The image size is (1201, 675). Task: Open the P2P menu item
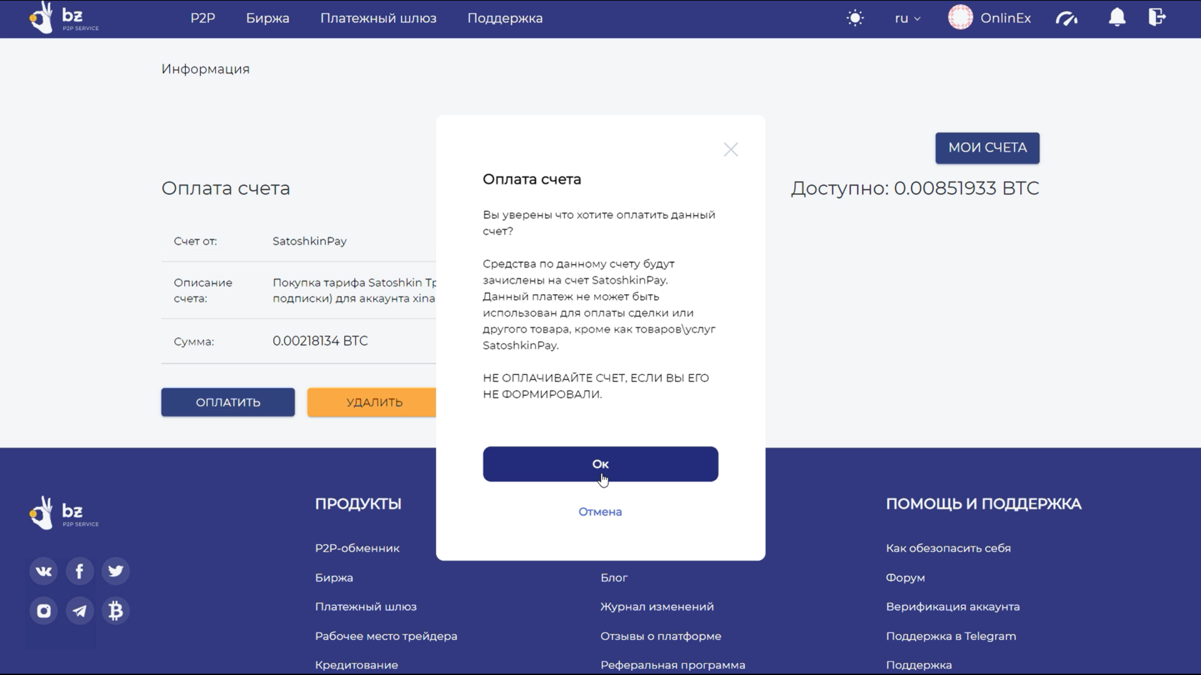click(202, 19)
